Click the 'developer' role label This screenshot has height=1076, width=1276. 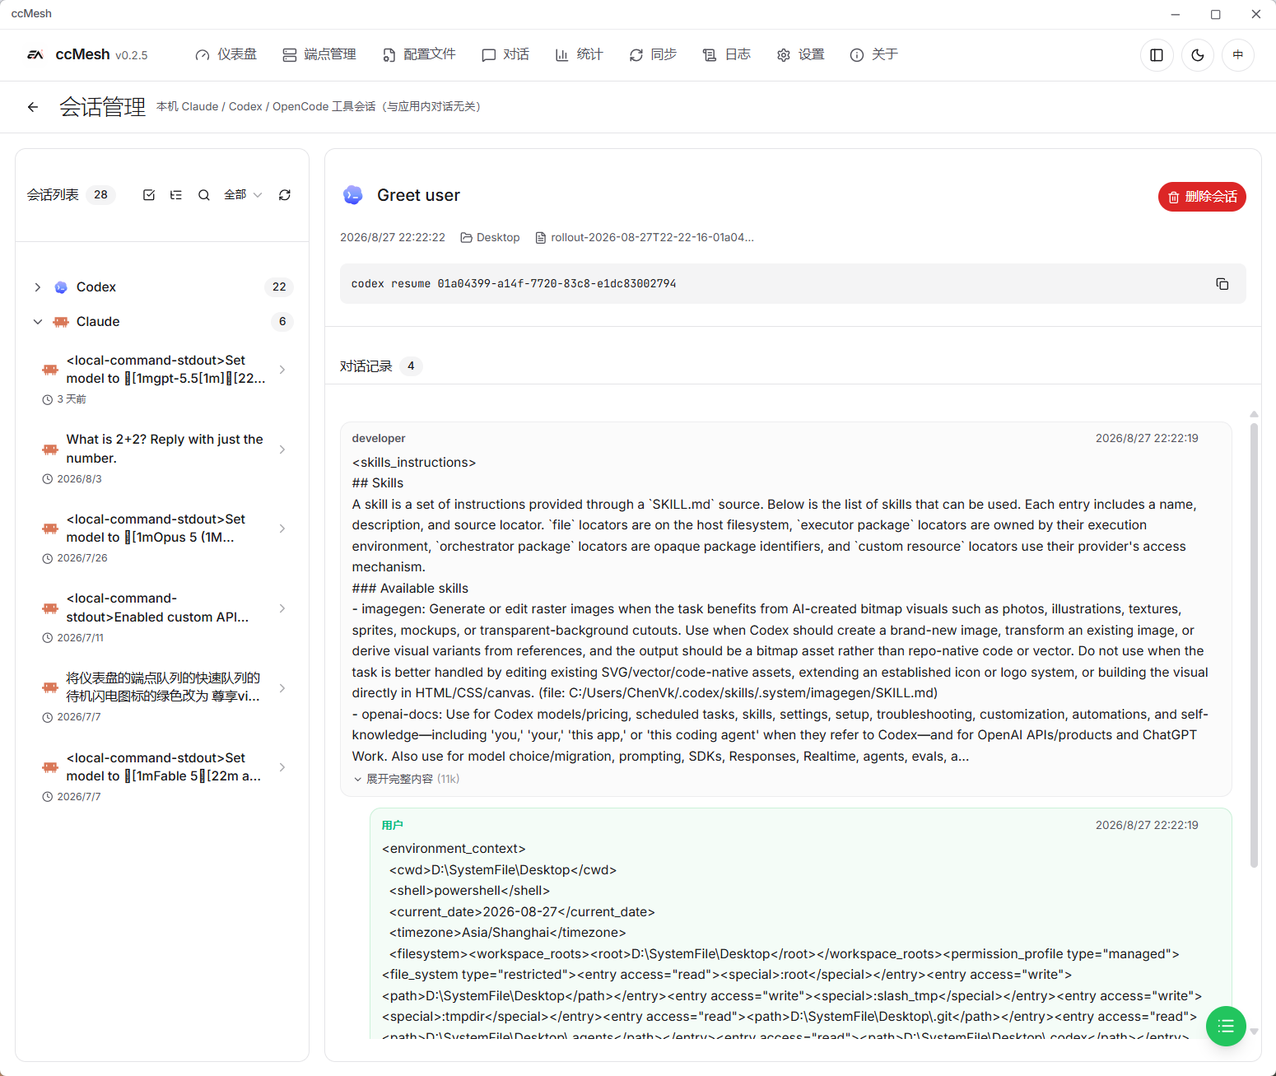coord(379,439)
